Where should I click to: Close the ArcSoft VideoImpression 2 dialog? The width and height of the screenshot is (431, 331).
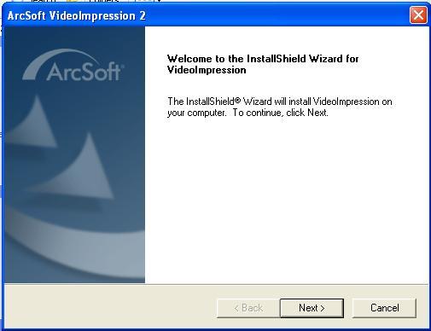pyautogui.click(x=418, y=15)
